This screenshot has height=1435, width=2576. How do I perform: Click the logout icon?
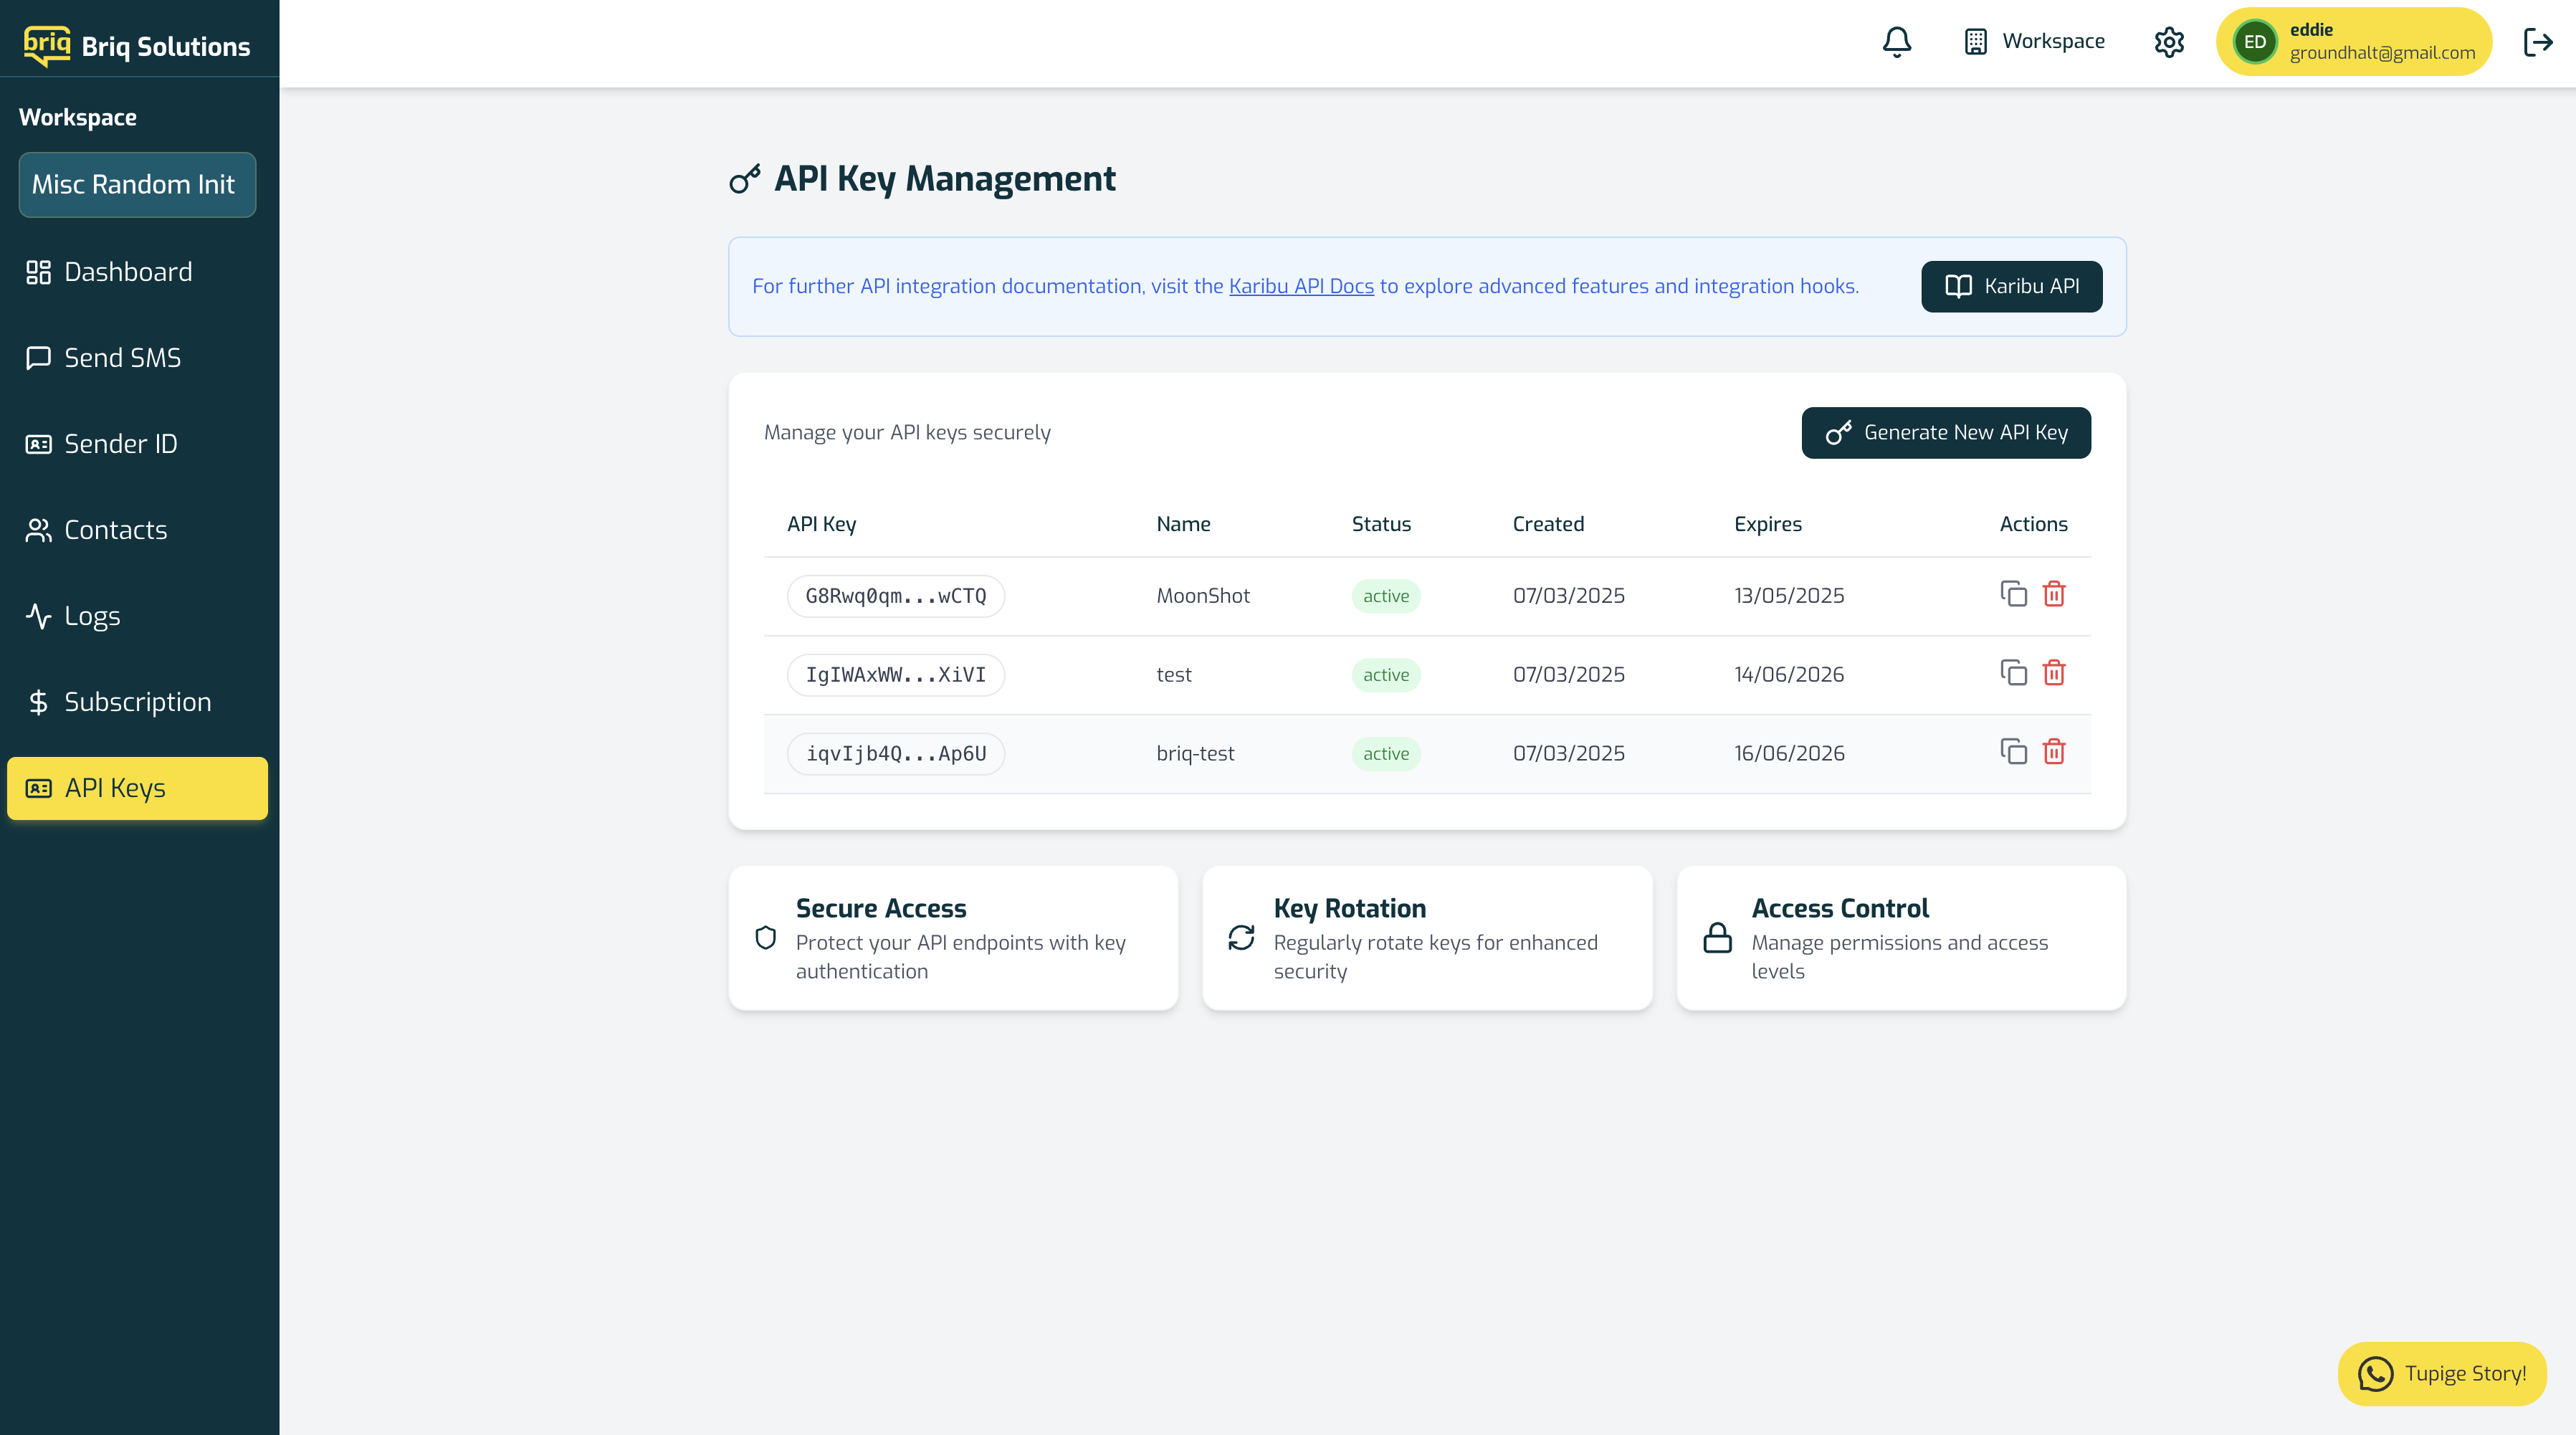pyautogui.click(x=2538, y=42)
